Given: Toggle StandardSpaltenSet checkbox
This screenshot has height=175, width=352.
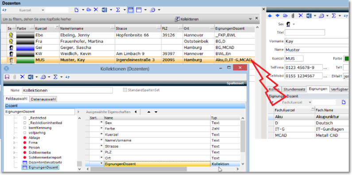Looking at the screenshot, I should pos(125,90).
